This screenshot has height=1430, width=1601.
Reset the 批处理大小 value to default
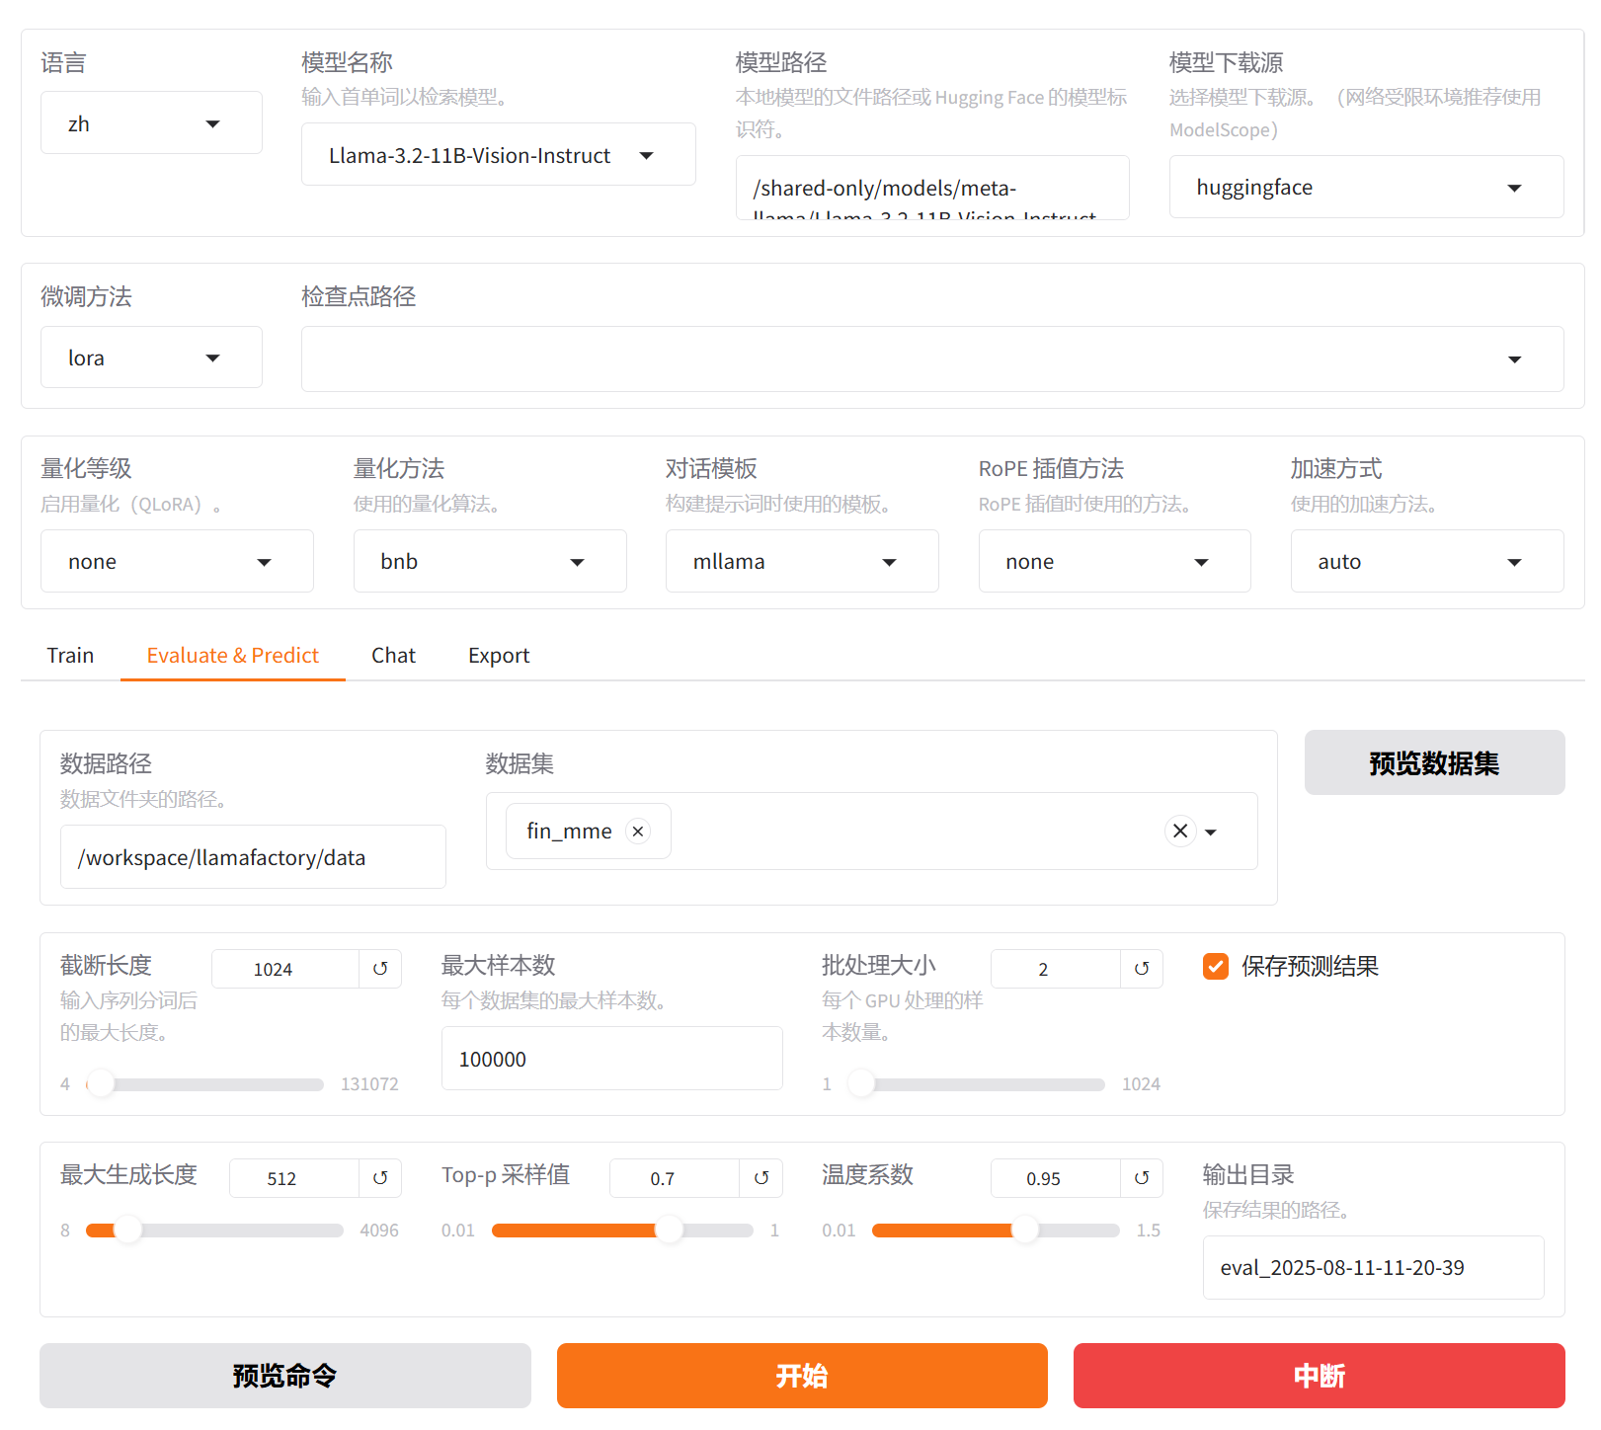tap(1142, 969)
